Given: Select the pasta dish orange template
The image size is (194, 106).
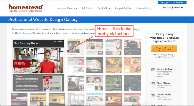Looking at the screenshot, I should click(132, 65).
